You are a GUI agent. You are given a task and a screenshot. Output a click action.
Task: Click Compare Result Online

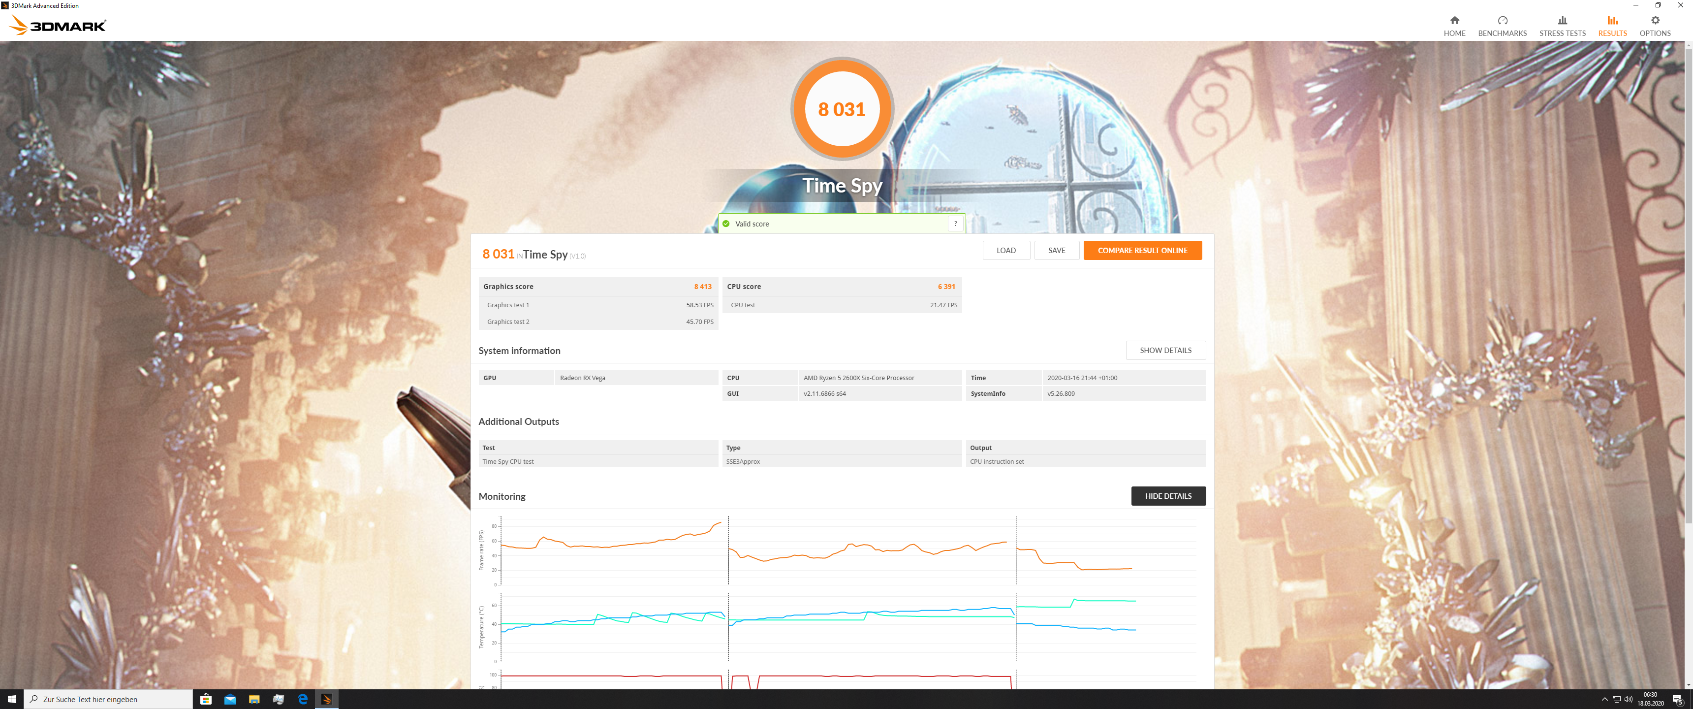1142,250
